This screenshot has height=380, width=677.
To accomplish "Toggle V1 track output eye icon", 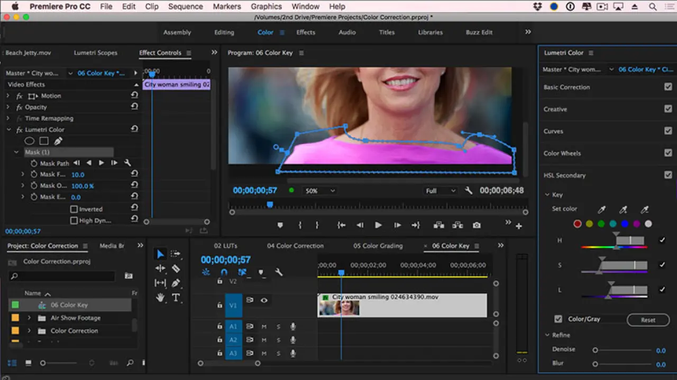I will pyautogui.click(x=264, y=300).
